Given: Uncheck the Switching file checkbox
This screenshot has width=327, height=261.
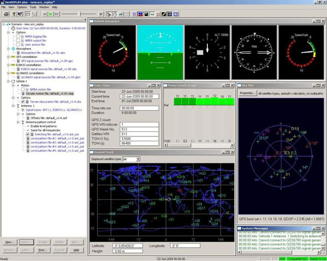Looking at the screenshot, I should 28,134.
